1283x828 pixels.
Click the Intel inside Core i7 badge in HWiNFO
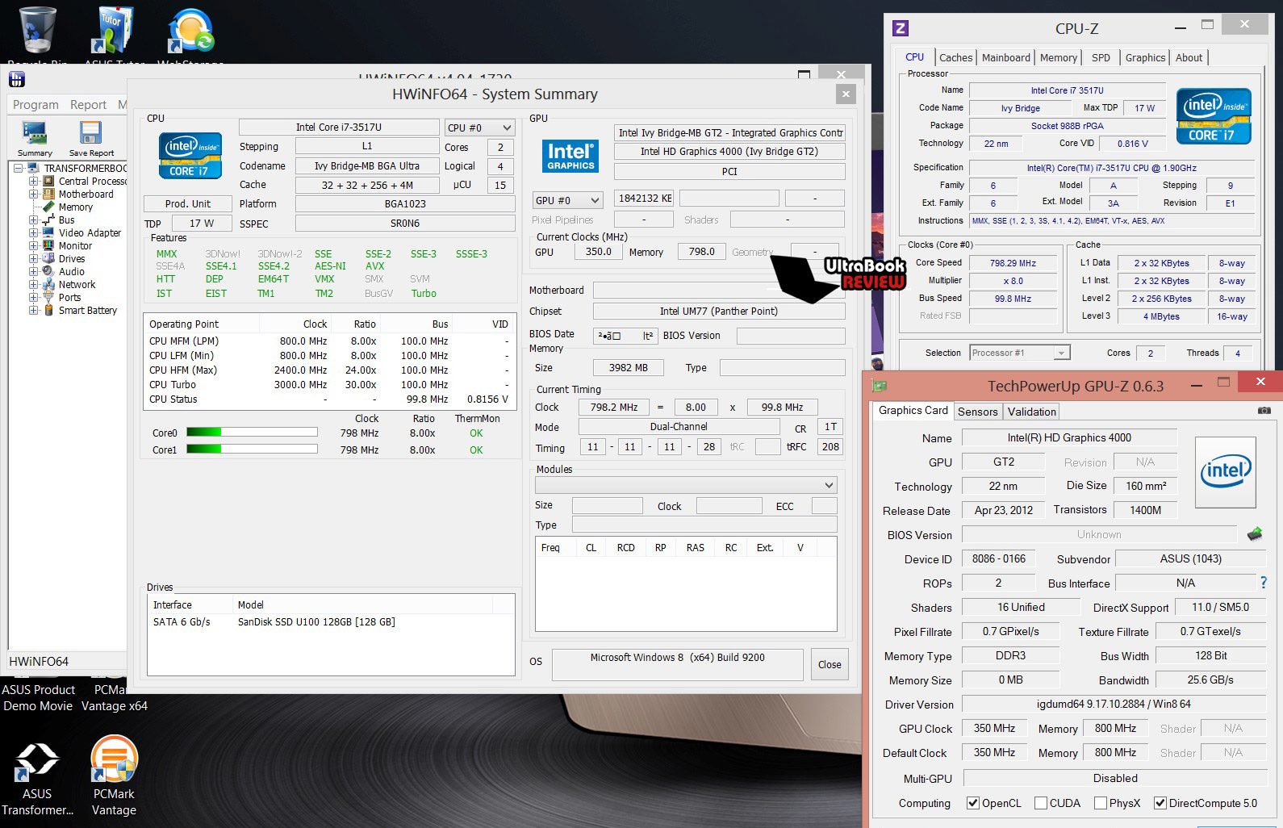[x=190, y=156]
